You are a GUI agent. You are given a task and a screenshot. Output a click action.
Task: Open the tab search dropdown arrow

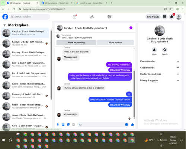3,3
